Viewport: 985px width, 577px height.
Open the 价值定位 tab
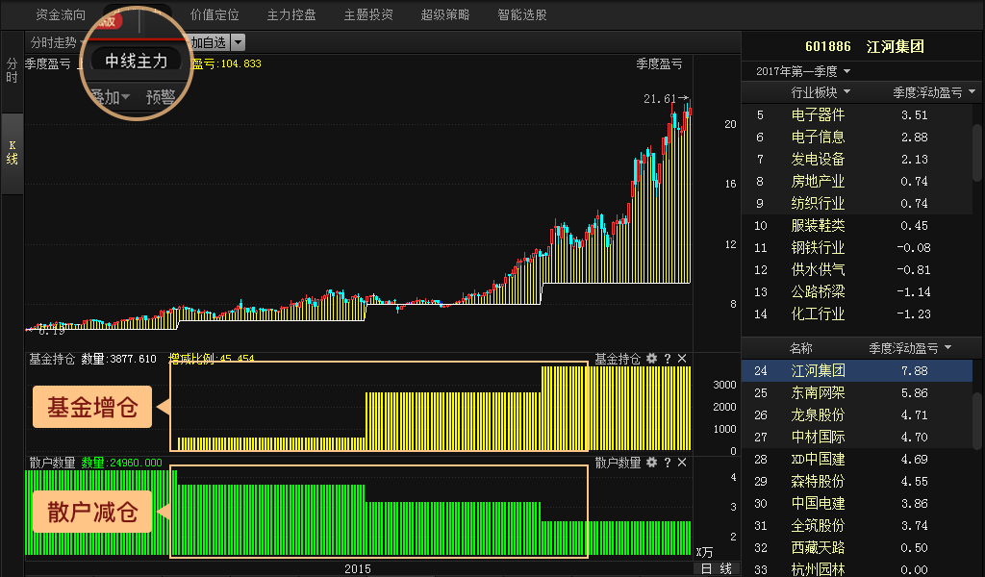pyautogui.click(x=215, y=15)
